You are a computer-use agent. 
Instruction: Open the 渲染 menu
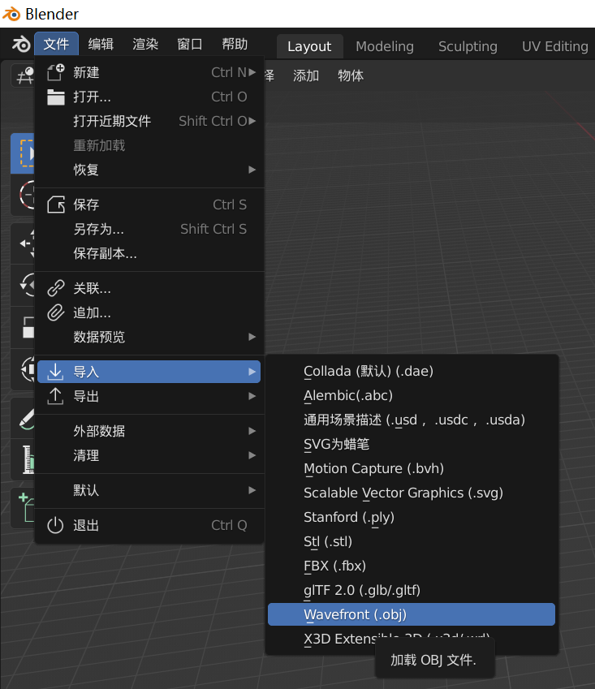tap(145, 44)
